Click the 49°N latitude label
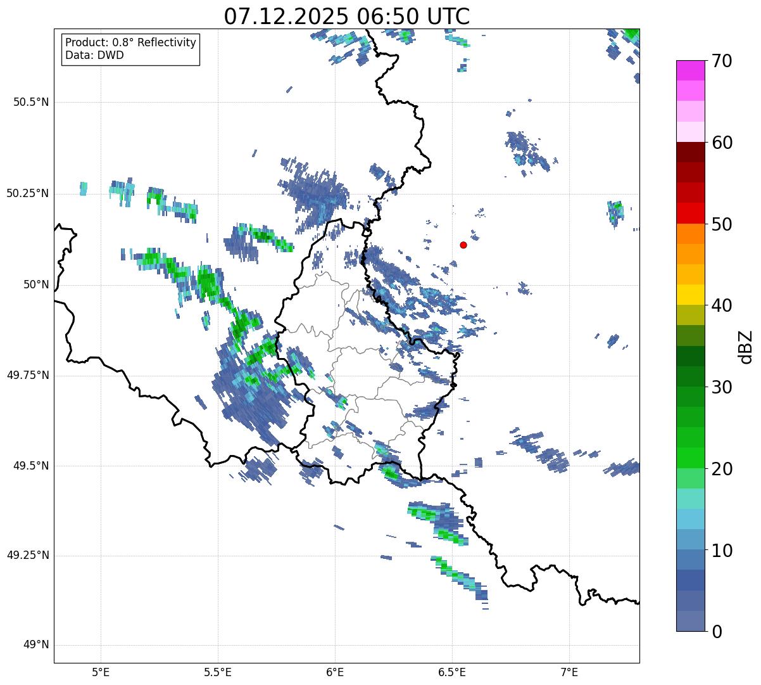 36,645
